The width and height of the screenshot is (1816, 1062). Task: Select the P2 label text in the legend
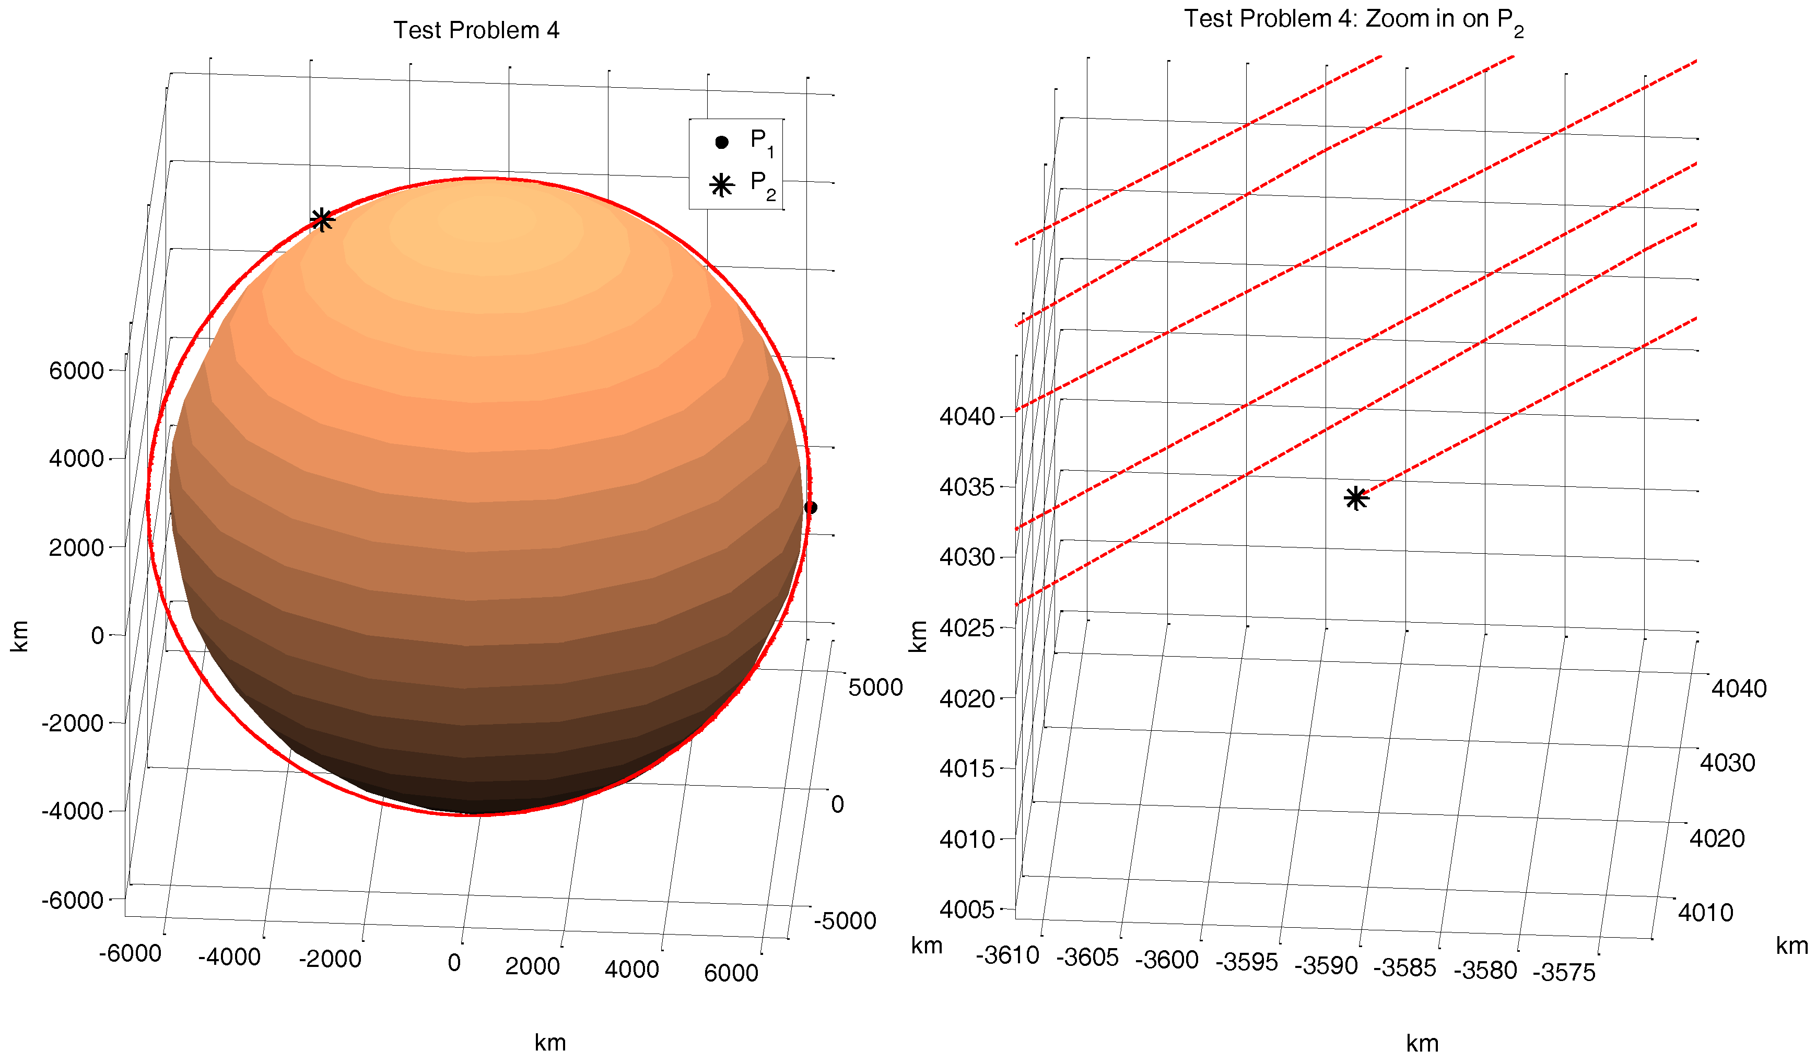coord(761,184)
